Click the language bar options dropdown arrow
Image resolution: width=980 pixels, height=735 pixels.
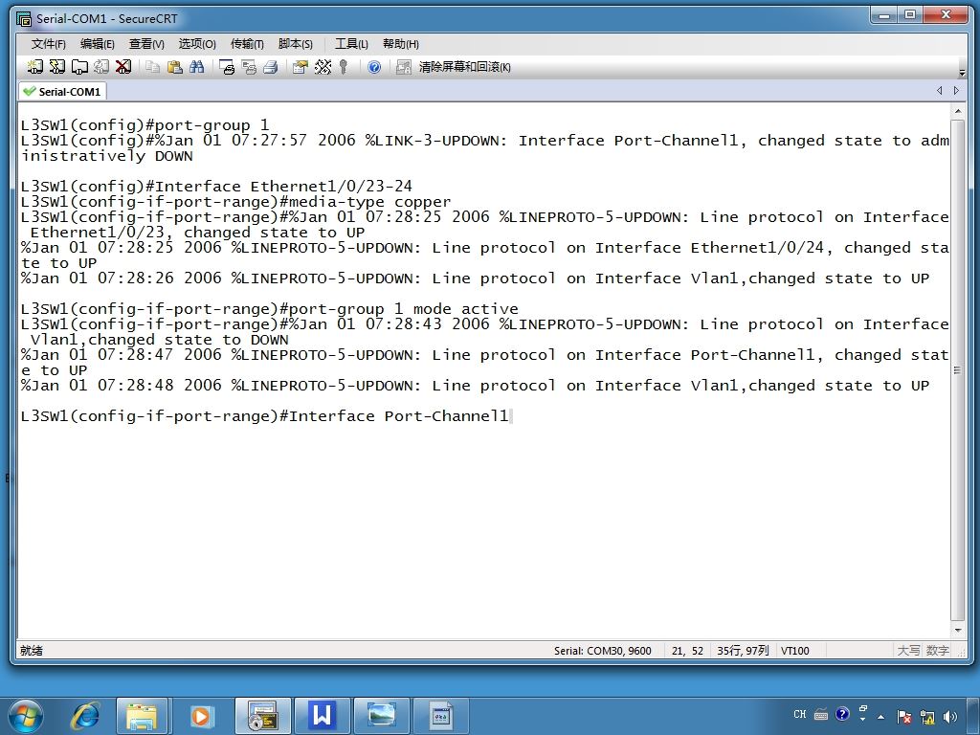(x=863, y=720)
